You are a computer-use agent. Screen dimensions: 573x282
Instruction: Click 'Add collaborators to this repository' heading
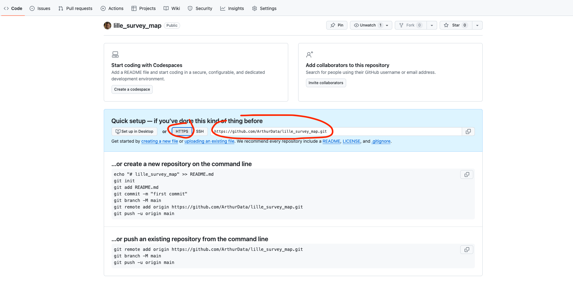[x=347, y=65]
